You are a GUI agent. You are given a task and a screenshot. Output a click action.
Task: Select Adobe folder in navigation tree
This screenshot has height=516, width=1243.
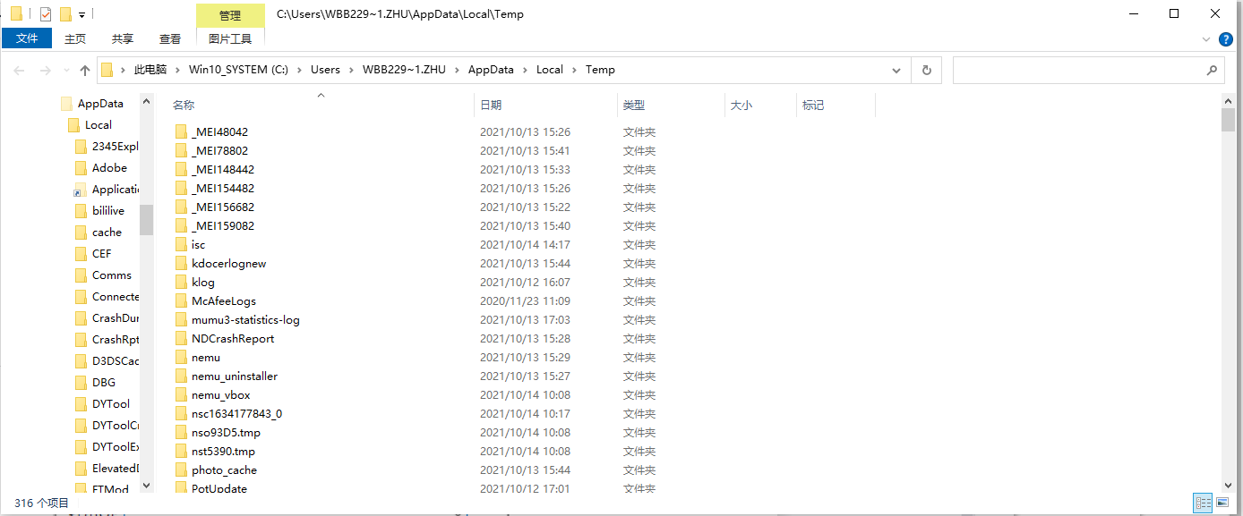pos(109,168)
